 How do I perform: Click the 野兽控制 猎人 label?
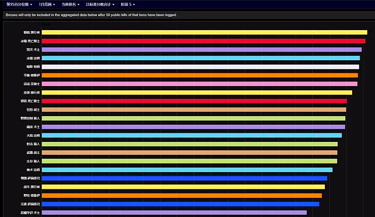click(x=30, y=118)
